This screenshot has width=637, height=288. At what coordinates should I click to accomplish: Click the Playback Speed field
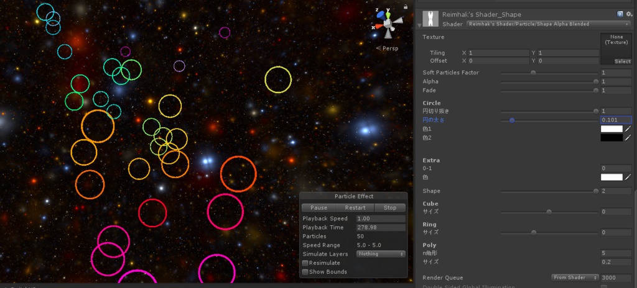[381, 218]
